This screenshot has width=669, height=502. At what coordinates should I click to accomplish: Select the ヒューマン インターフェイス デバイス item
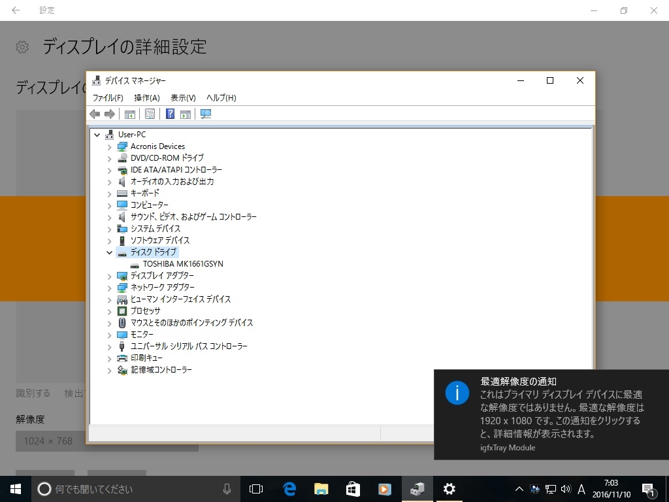[x=180, y=299]
